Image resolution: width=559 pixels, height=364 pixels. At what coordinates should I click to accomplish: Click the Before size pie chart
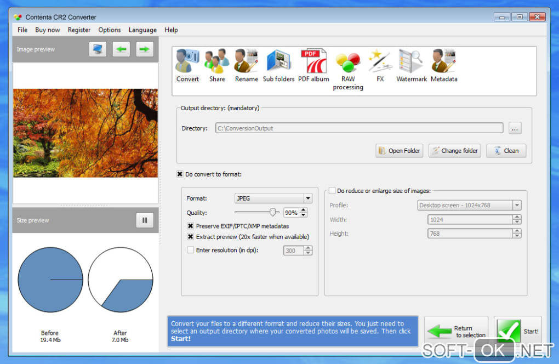[50, 280]
